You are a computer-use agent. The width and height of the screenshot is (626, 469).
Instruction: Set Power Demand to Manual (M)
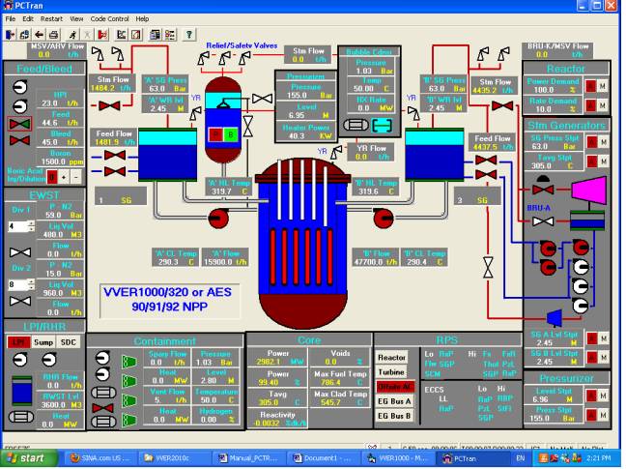coord(603,85)
